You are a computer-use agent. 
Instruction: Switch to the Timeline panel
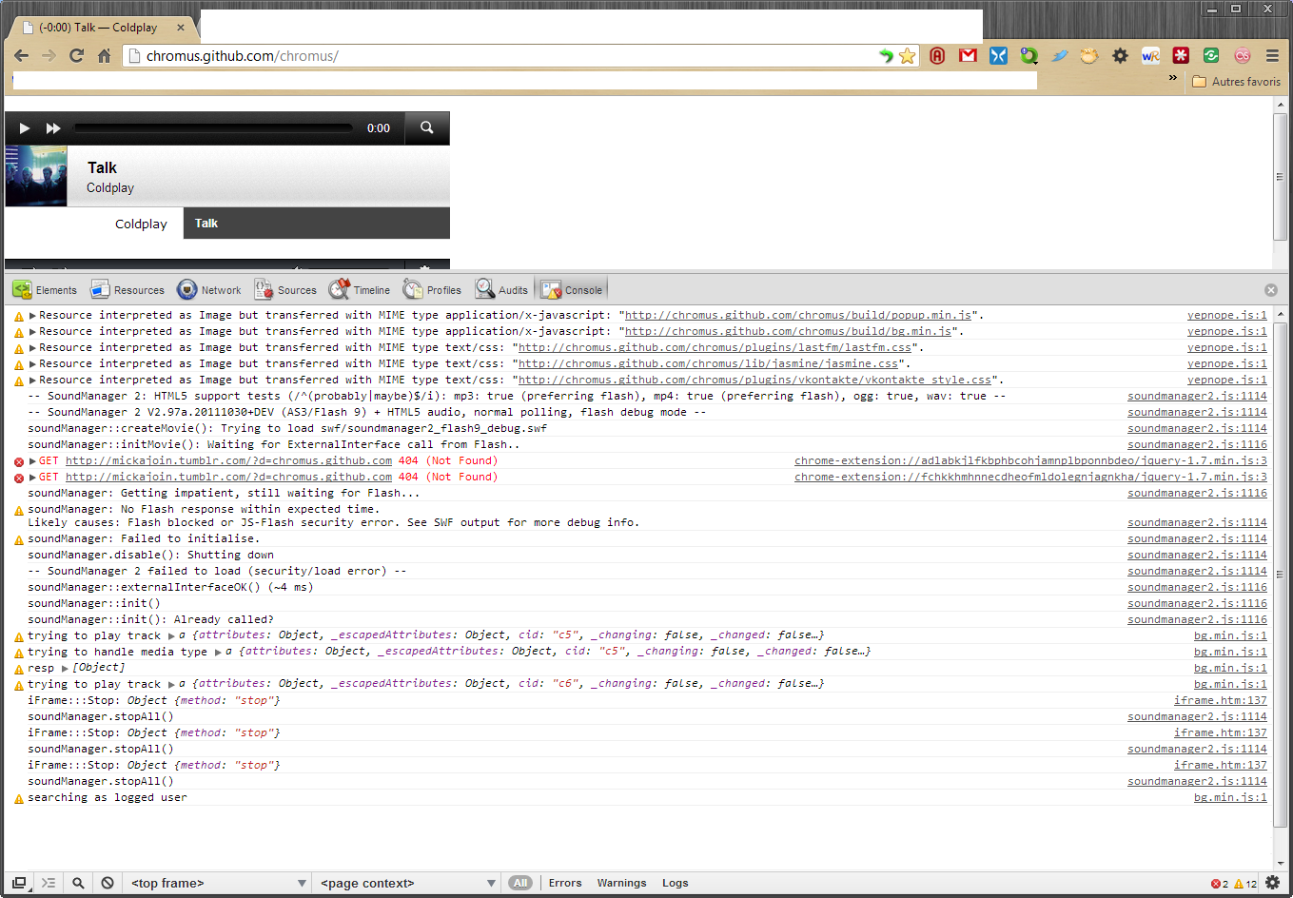[360, 290]
